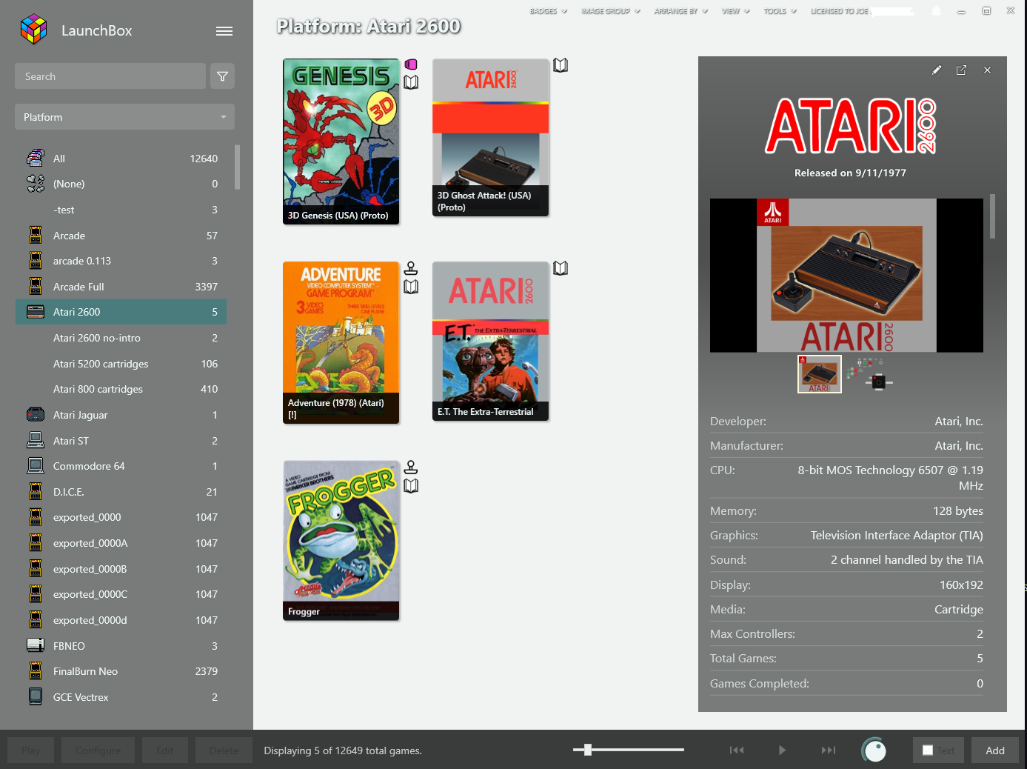1027x769 pixels.
Task: Select the Atari 2600 console thumbnail
Action: (820, 374)
